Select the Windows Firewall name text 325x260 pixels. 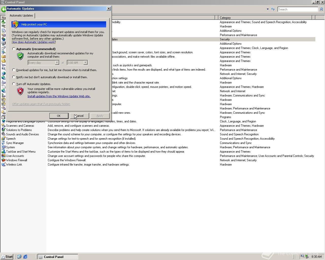(x=17, y=160)
